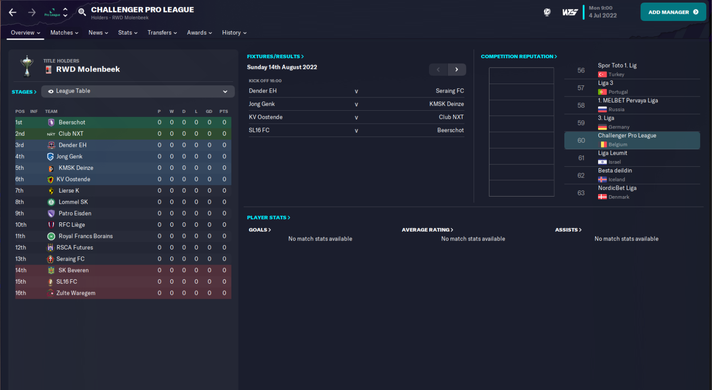Open SL16 FC v Beerschot fixture
Image resolution: width=712 pixels, height=390 pixels.
point(356,130)
